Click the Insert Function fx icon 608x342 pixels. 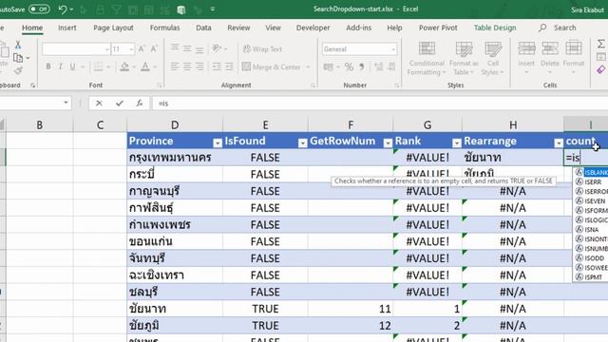click(x=140, y=104)
